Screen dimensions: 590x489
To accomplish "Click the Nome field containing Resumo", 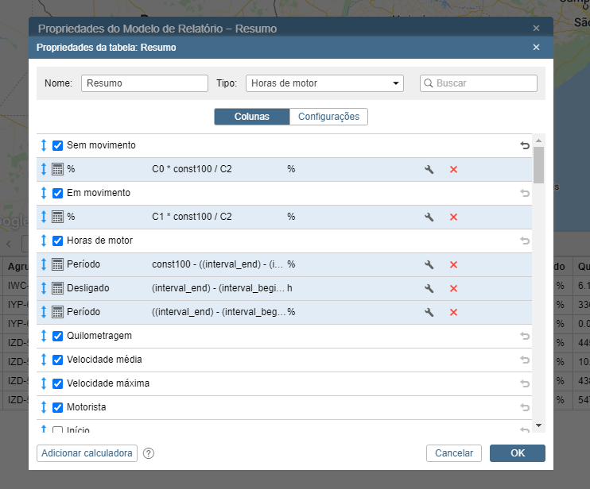I will [x=144, y=83].
